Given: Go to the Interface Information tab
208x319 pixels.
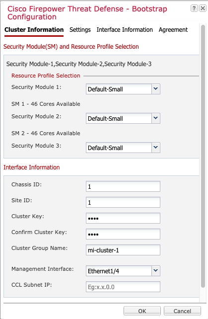Looking at the screenshot, I should point(125,30).
